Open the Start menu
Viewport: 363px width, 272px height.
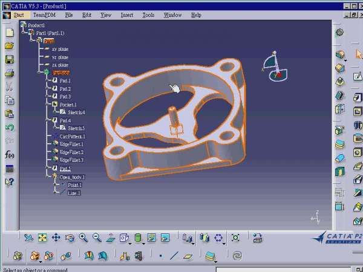19,15
